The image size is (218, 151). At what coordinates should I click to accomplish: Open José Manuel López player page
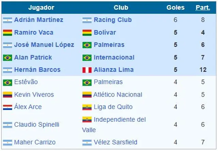[44, 45]
